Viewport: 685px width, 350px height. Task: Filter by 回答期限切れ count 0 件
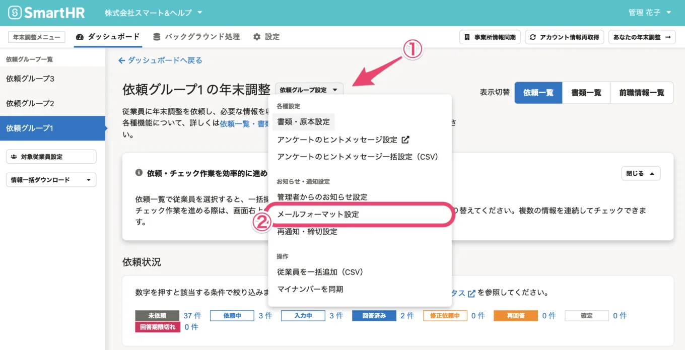191,327
